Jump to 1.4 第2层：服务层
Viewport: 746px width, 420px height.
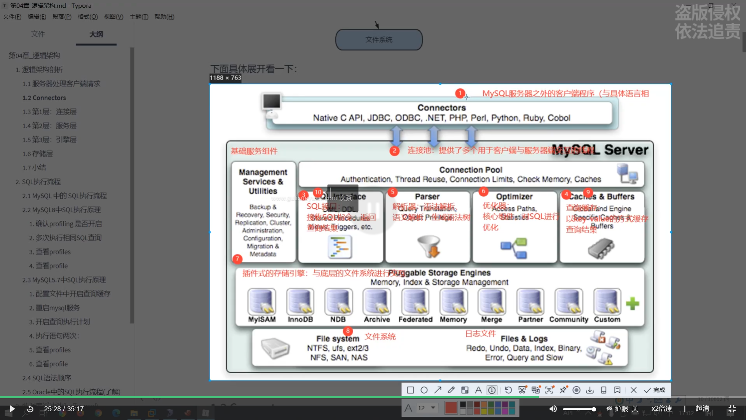click(49, 126)
